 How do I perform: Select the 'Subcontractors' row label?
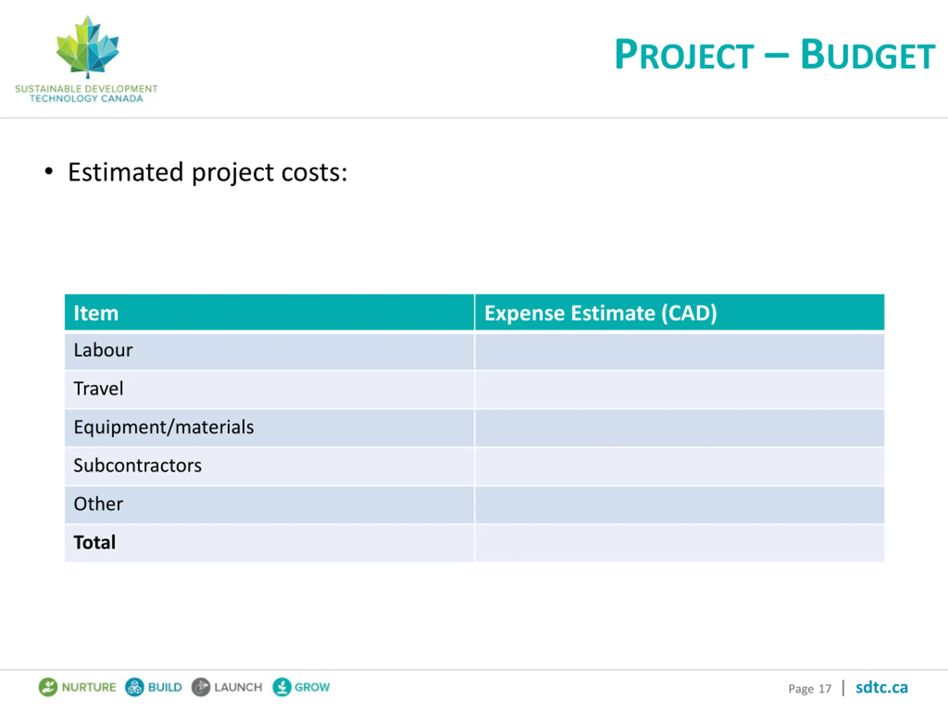(138, 465)
